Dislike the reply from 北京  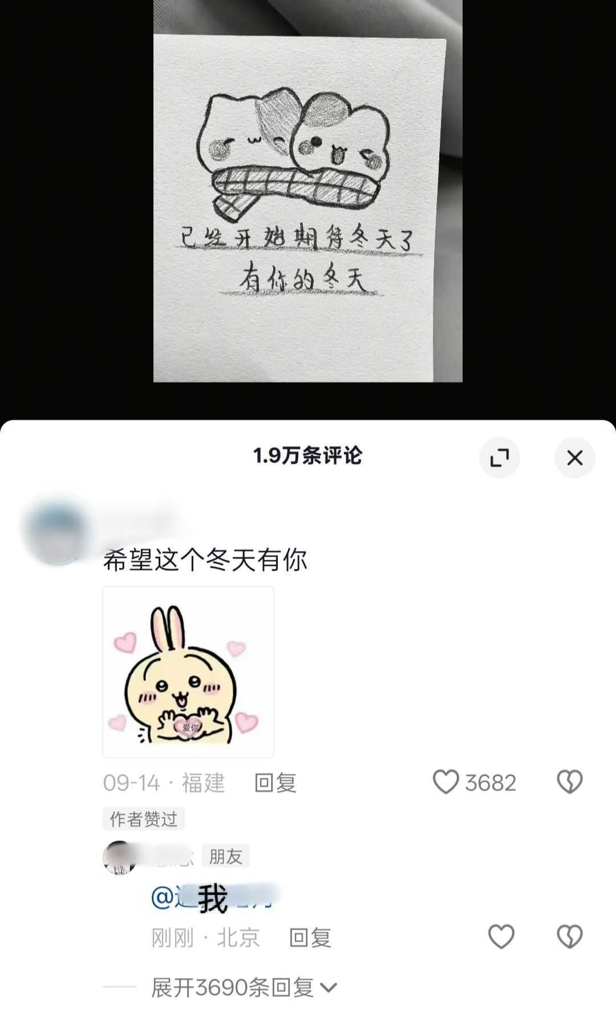click(x=569, y=936)
